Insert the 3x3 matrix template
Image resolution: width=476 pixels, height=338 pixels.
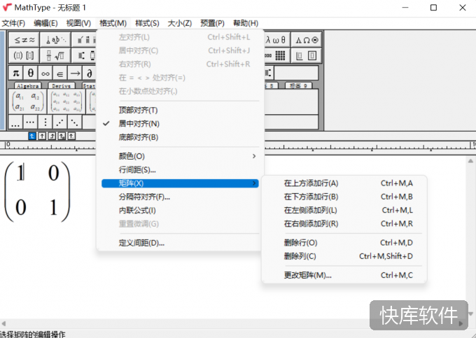66,101
